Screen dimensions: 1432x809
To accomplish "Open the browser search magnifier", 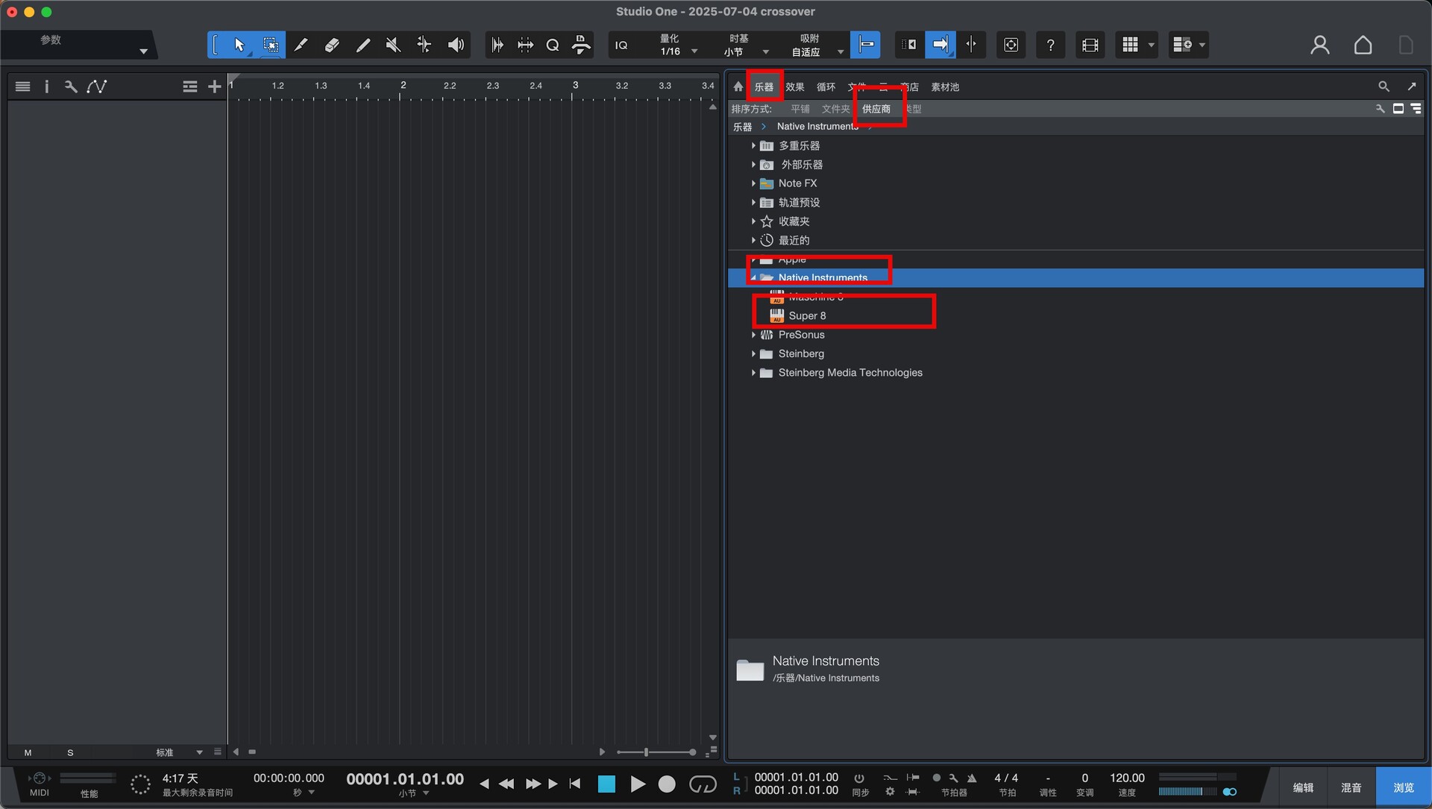I will click(x=1384, y=86).
